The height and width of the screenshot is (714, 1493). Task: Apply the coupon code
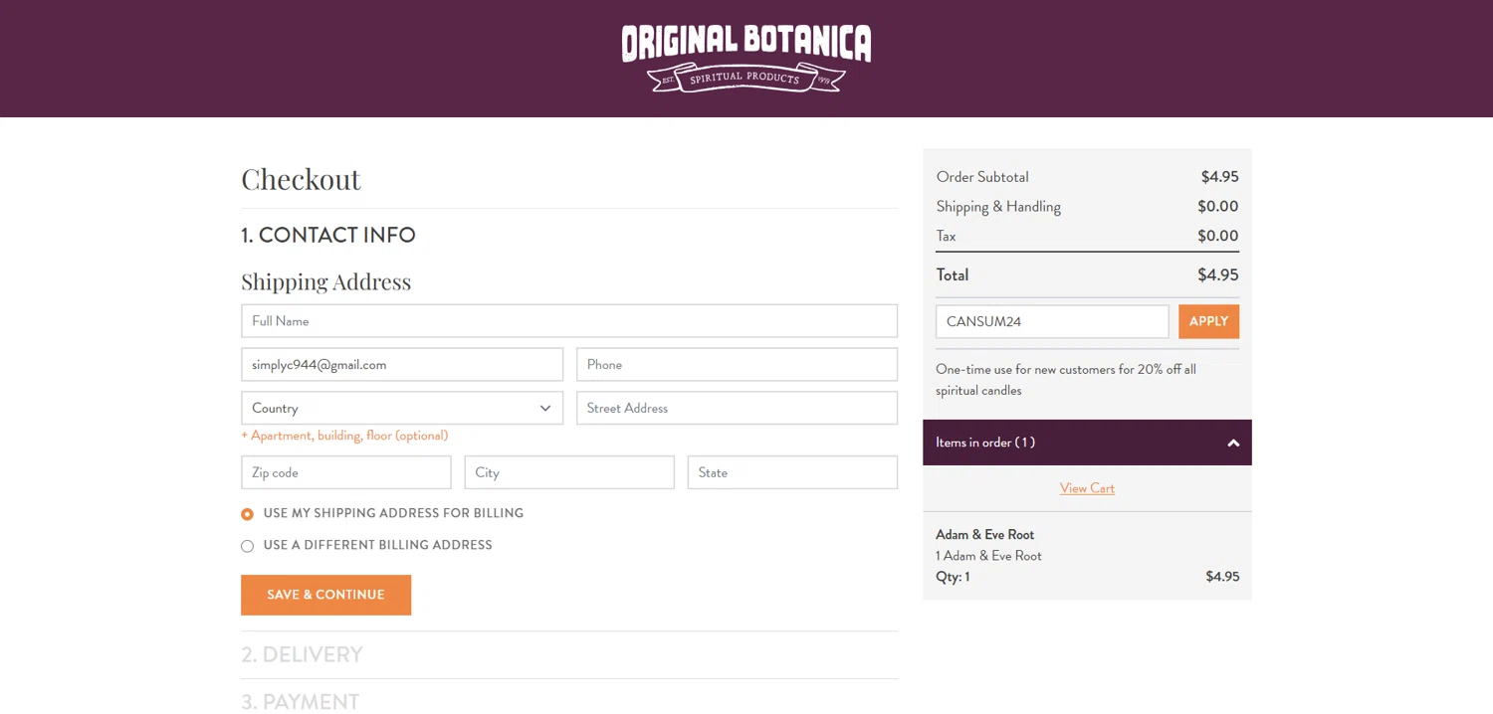coord(1208,321)
